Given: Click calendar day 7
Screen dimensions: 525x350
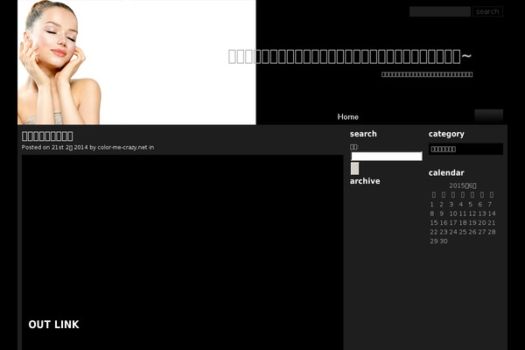Looking at the screenshot, I should (x=489, y=204).
